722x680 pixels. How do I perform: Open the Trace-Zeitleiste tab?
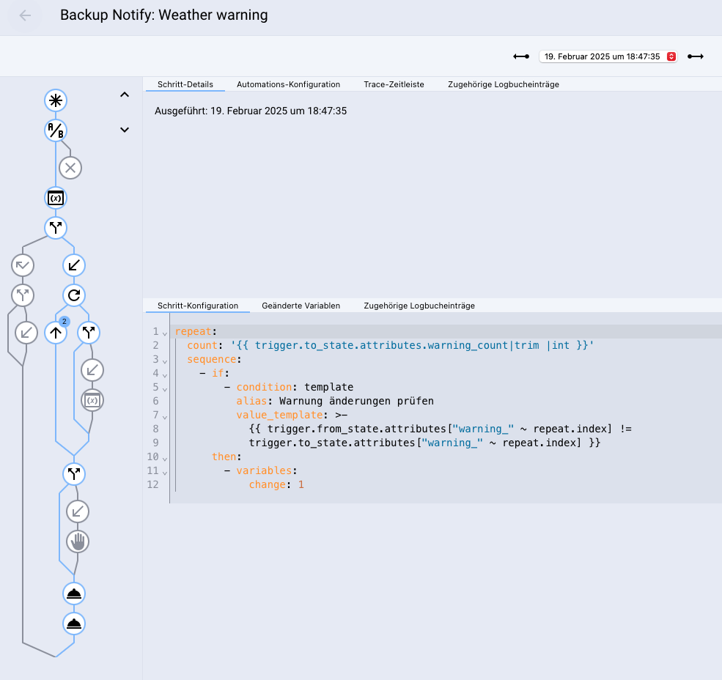pos(394,84)
